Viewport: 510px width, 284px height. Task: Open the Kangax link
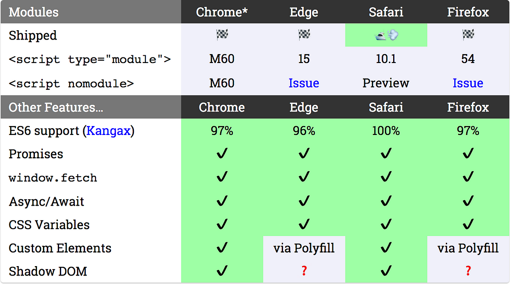(108, 131)
